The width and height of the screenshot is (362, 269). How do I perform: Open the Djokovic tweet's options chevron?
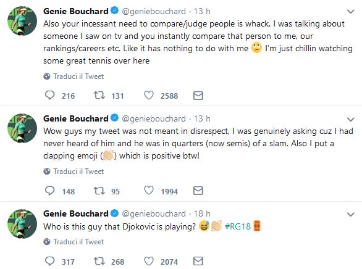(x=351, y=215)
